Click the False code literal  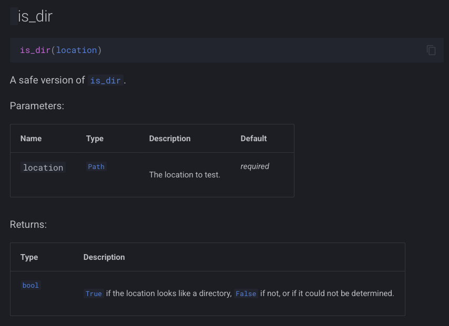coord(246,294)
